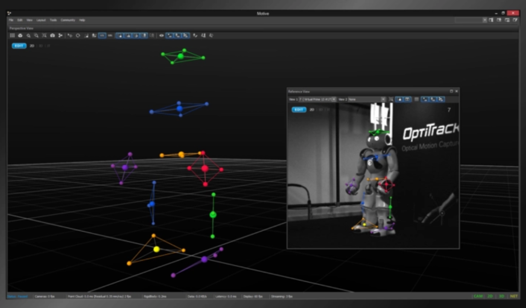The image size is (526, 308).
Task: Open the Community menu
Action: point(68,20)
